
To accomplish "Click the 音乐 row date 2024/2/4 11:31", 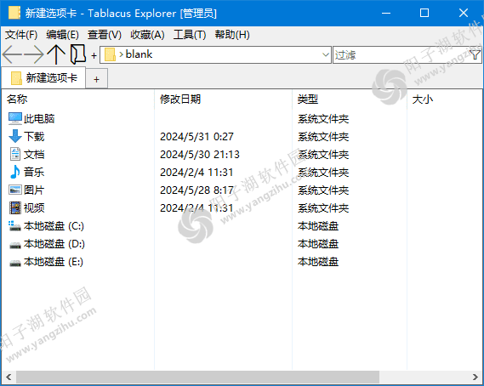I will pos(196,173).
